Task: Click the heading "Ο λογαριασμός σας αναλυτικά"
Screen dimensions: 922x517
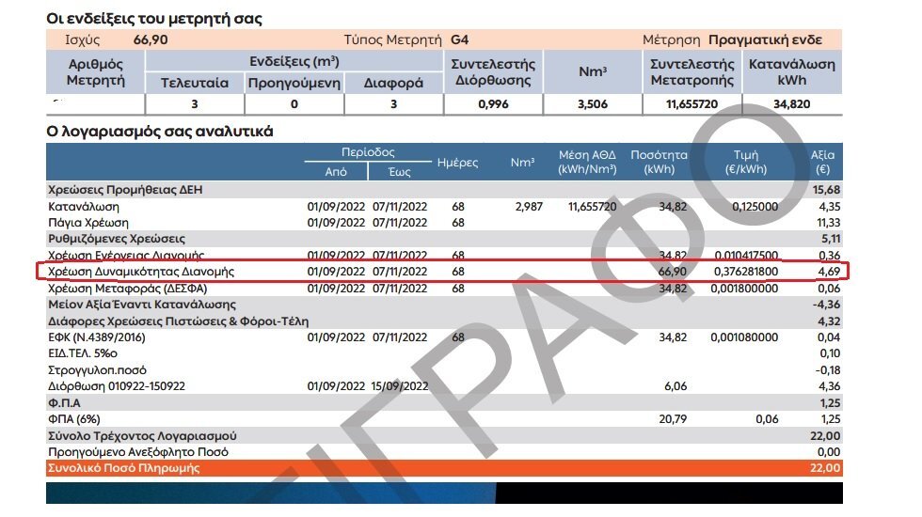Action: (x=160, y=131)
